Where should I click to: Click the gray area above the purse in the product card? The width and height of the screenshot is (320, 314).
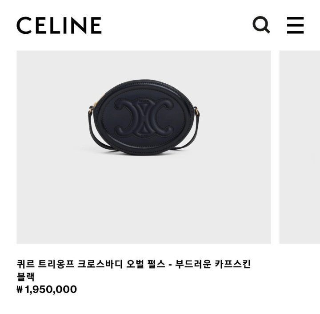(144, 65)
